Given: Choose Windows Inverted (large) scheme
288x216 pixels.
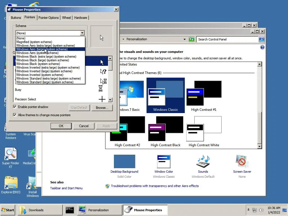Looking at the screenshot, I should pyautogui.click(x=50, y=71).
